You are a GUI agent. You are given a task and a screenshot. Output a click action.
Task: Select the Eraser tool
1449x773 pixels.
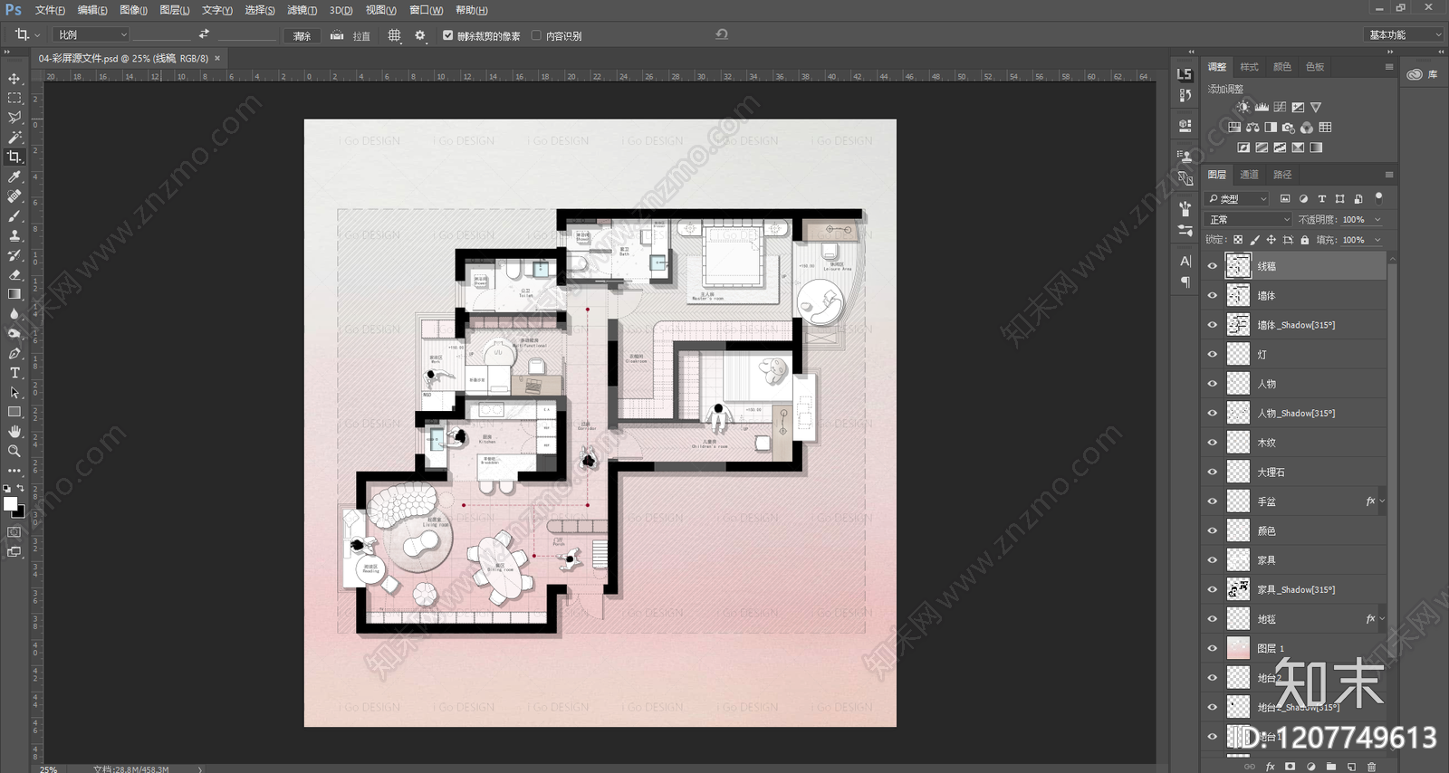(x=14, y=275)
